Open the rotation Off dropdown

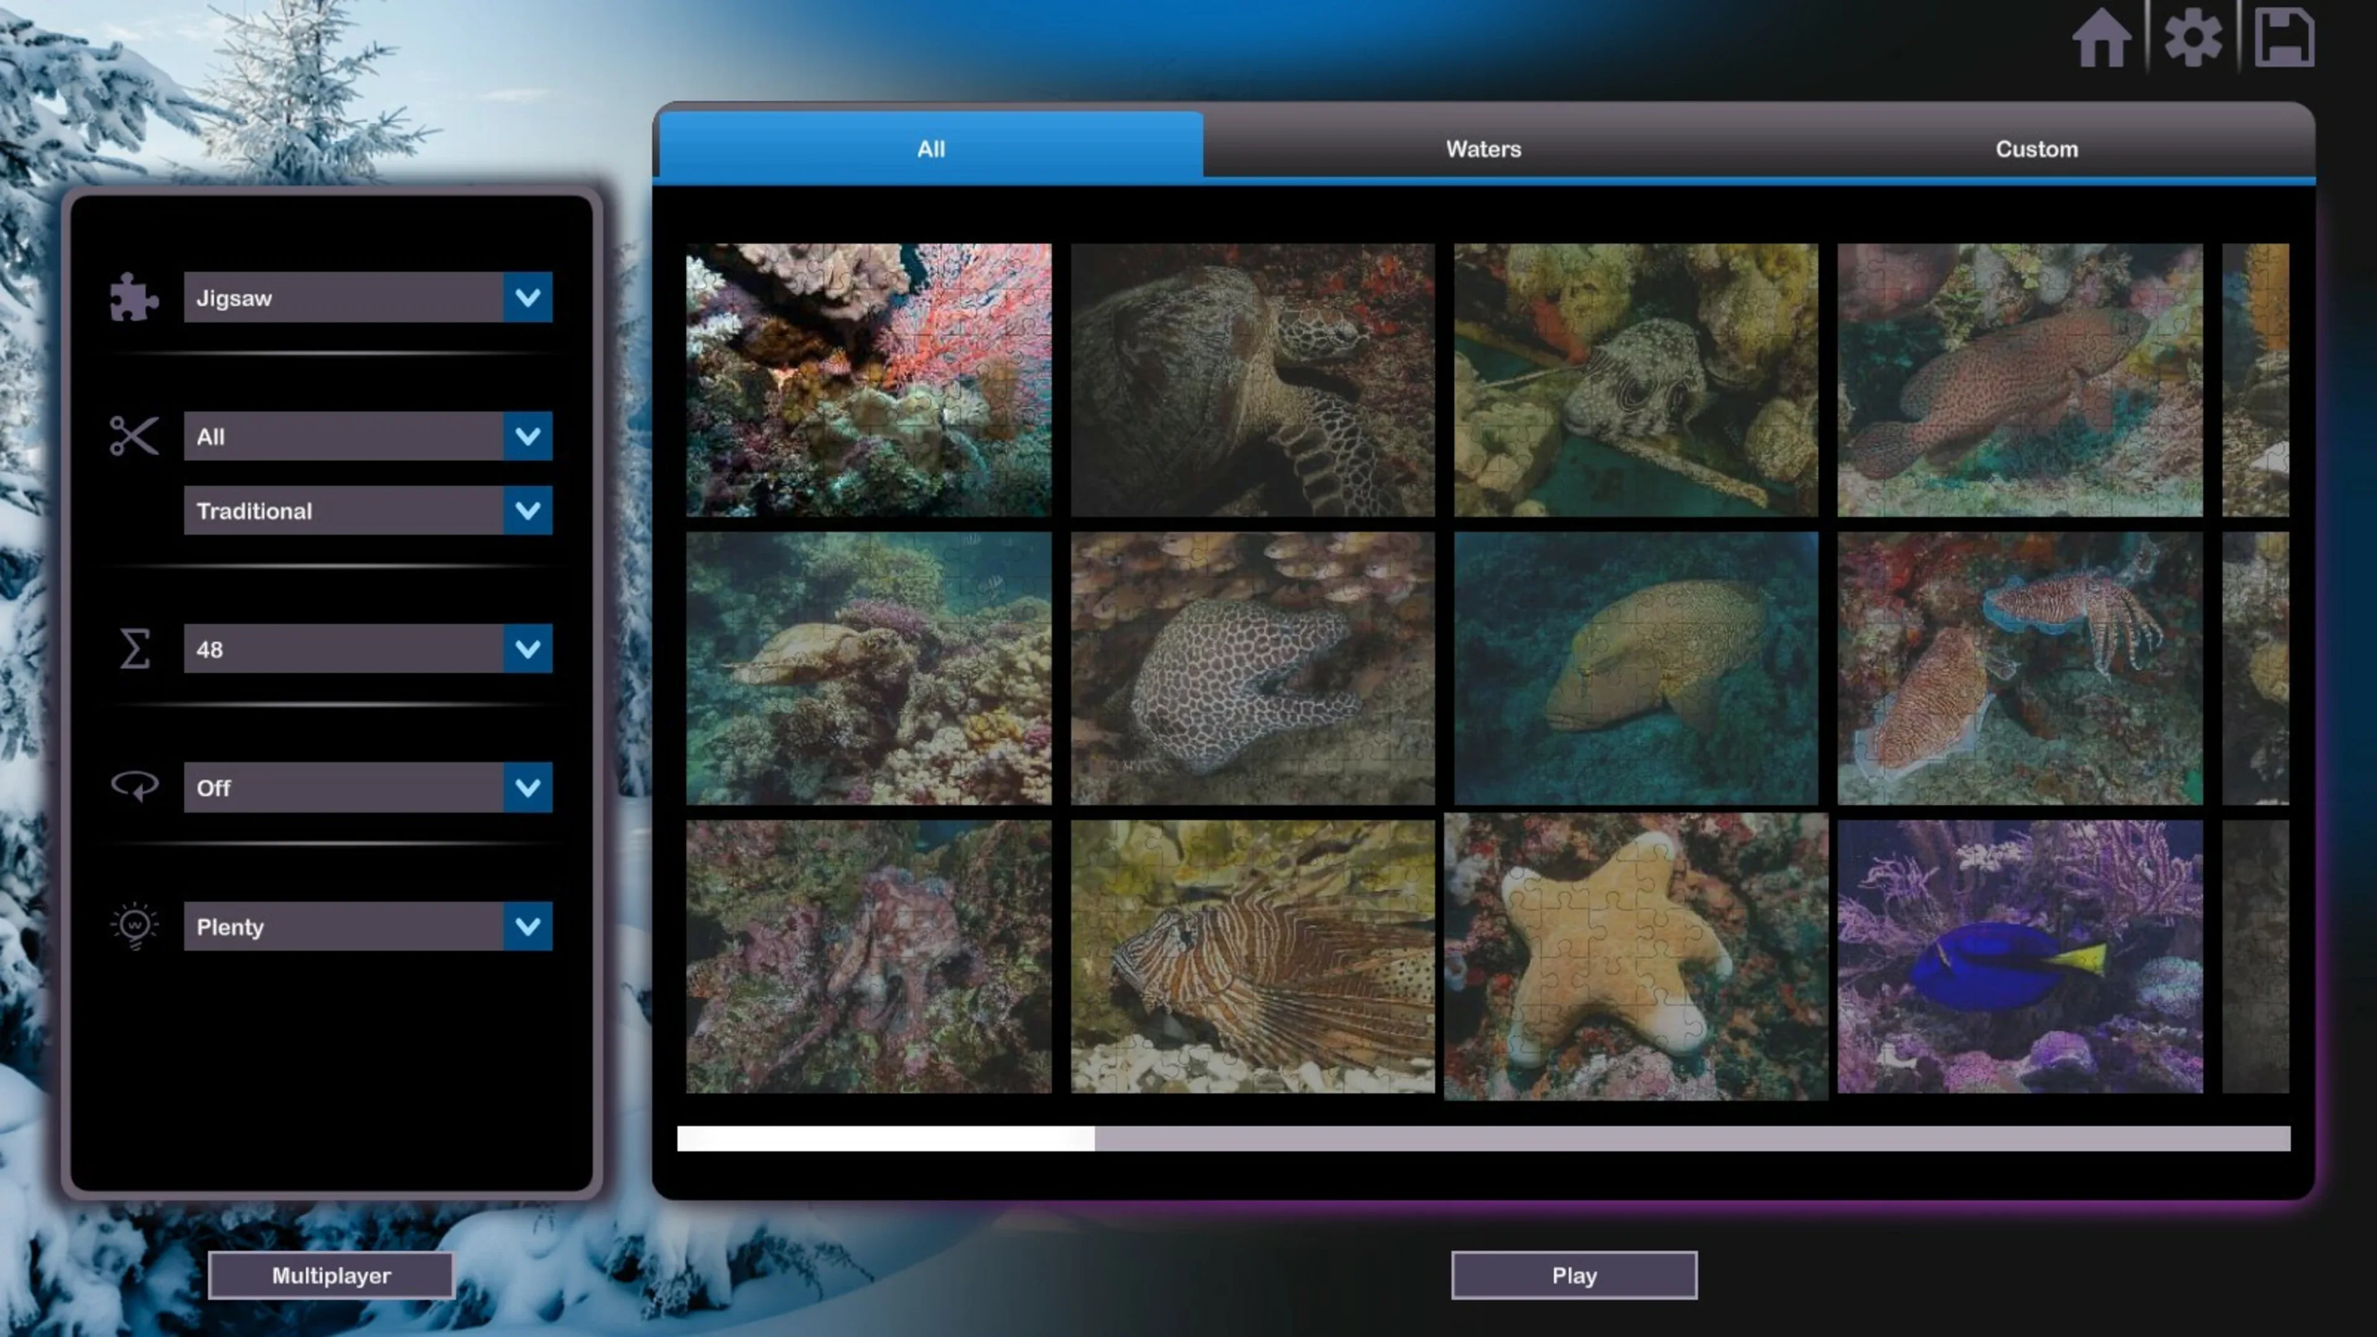(527, 787)
